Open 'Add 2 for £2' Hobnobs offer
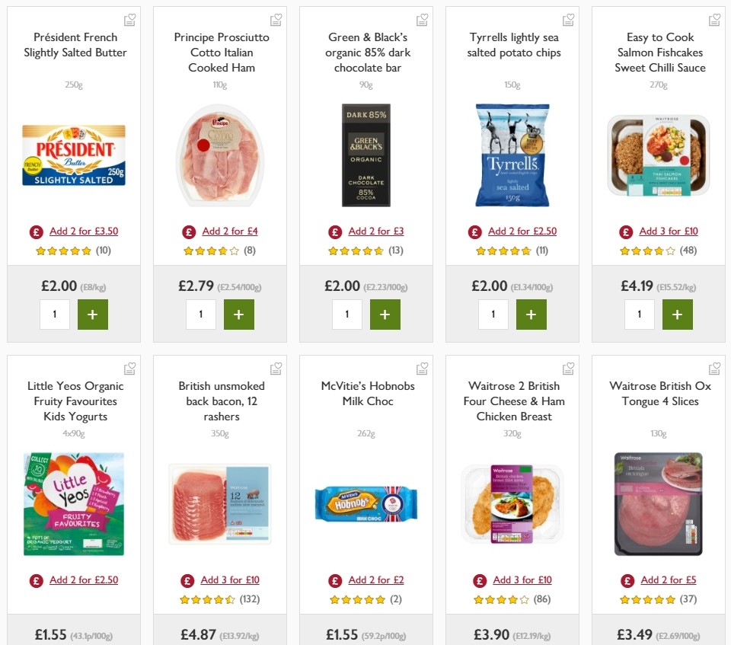The height and width of the screenshot is (645, 731). pos(376,580)
